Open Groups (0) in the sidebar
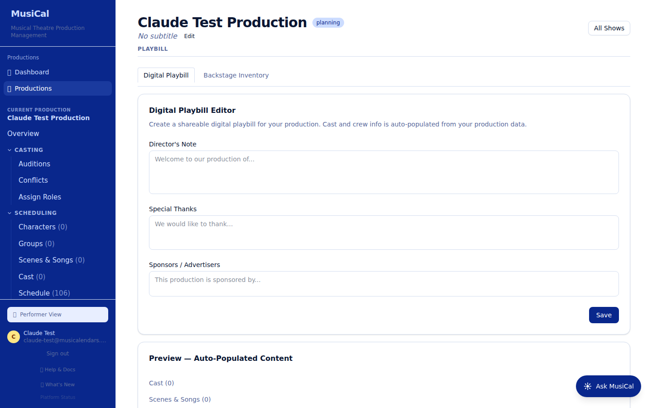 coord(37,244)
